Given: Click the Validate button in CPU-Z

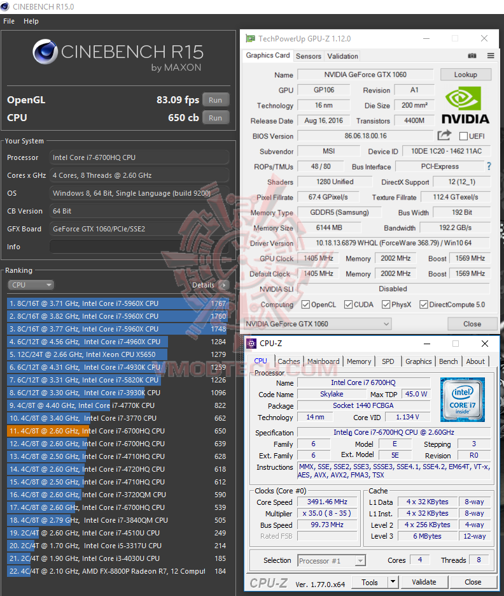Looking at the screenshot, I should coord(424,583).
